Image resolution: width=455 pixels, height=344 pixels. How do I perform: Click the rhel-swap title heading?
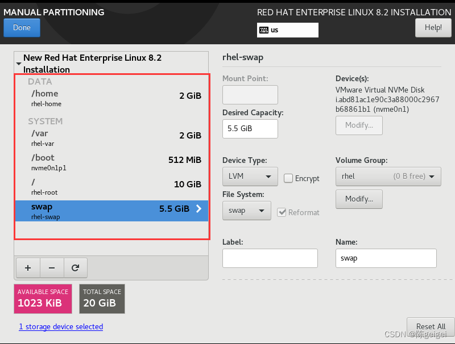pos(243,57)
